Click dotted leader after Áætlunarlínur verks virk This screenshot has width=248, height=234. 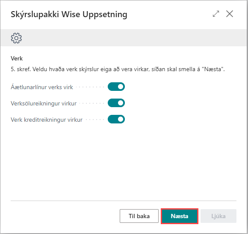tap(90, 87)
